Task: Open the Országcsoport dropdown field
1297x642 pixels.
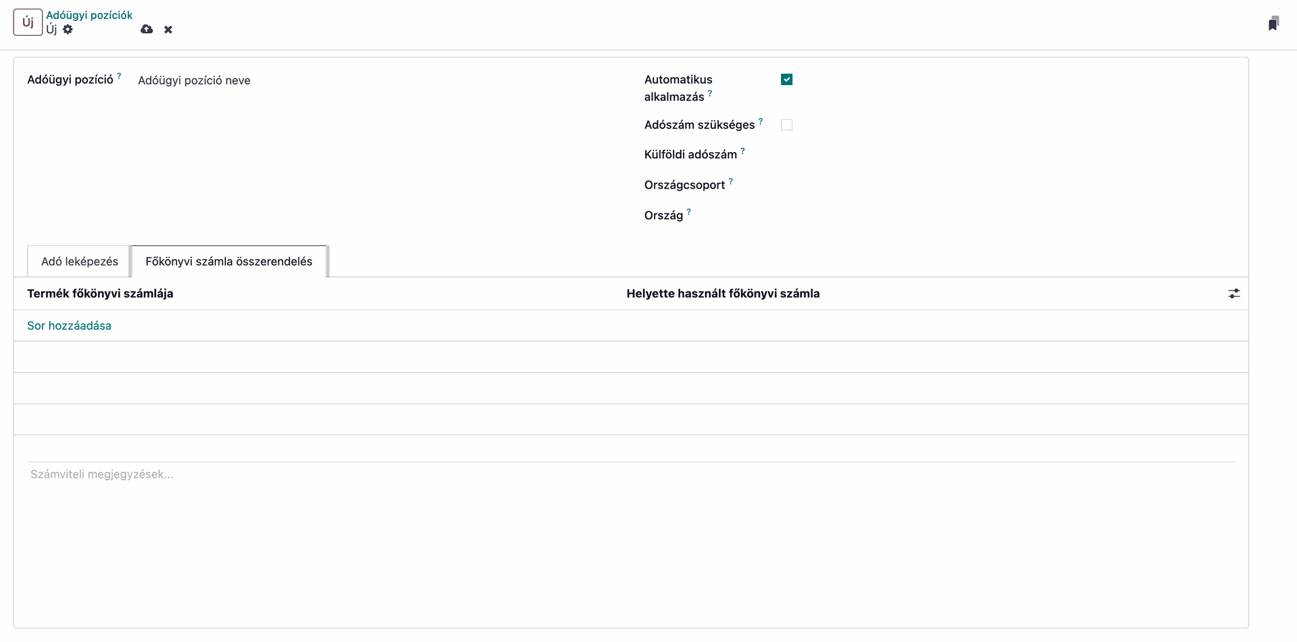Action: click(1007, 185)
